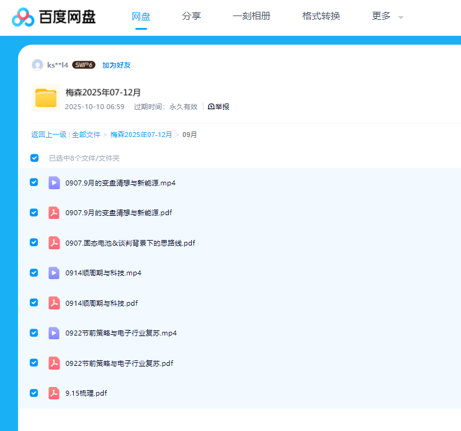461x431 pixels.
Task: Switch to the 分享 tab
Action: point(191,17)
